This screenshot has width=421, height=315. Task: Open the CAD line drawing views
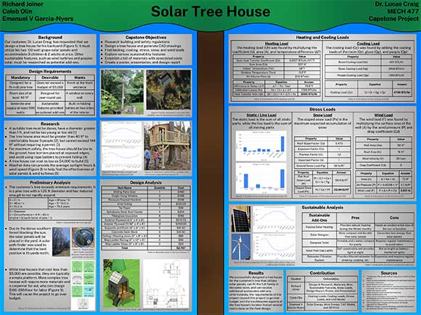pyautogui.click(x=166, y=283)
